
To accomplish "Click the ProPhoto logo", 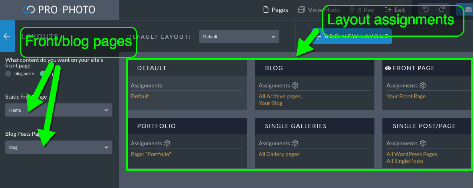I will [59, 10].
